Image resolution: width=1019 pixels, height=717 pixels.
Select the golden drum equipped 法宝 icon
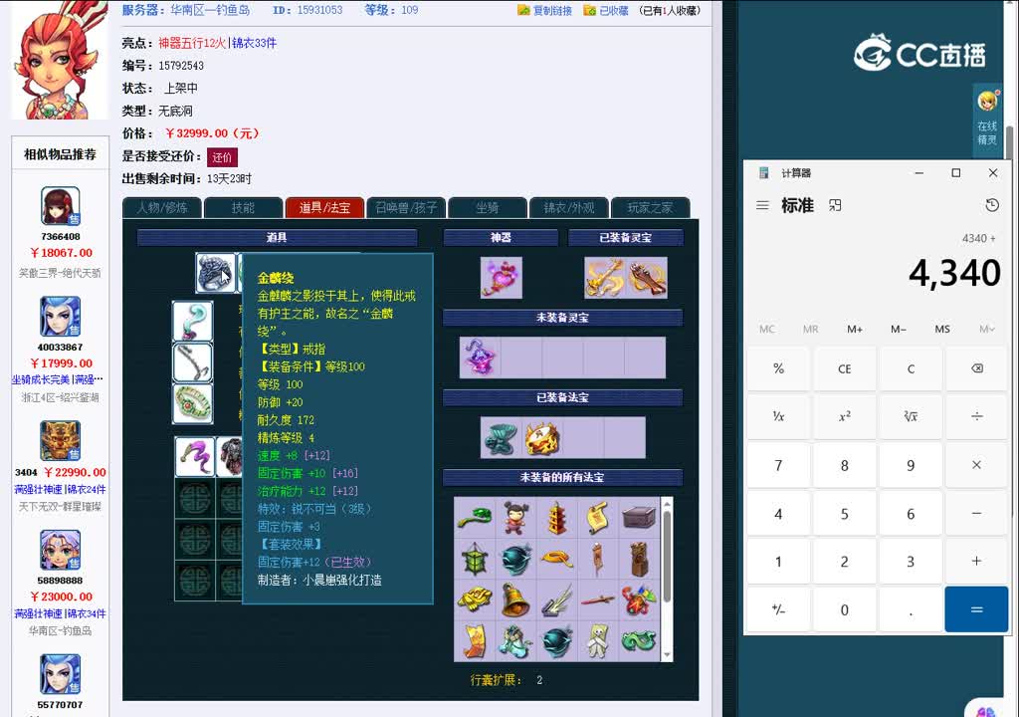click(542, 438)
